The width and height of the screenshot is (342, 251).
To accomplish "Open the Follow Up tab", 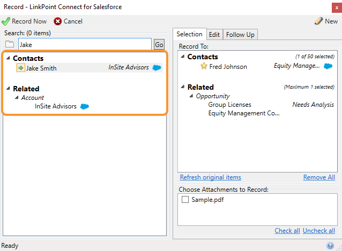I will point(240,35).
